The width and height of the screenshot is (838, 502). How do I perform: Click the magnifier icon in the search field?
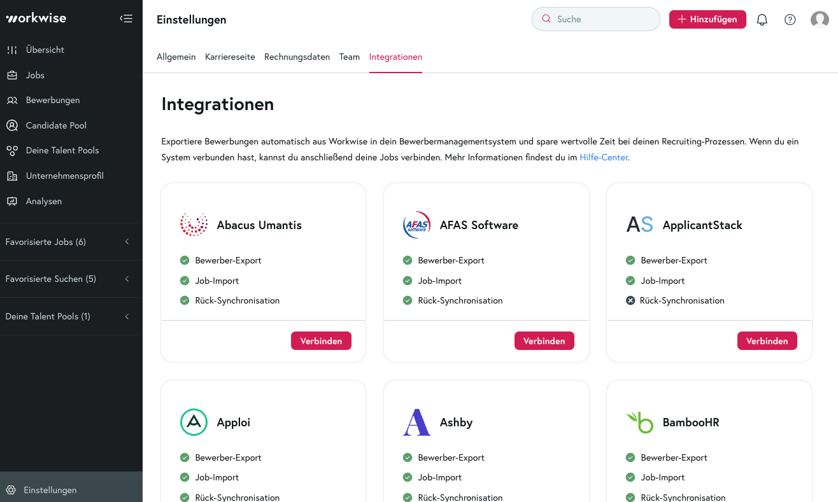(546, 19)
